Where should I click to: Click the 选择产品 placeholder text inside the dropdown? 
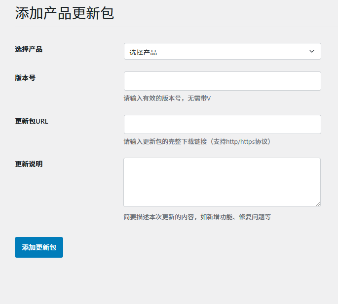(143, 52)
